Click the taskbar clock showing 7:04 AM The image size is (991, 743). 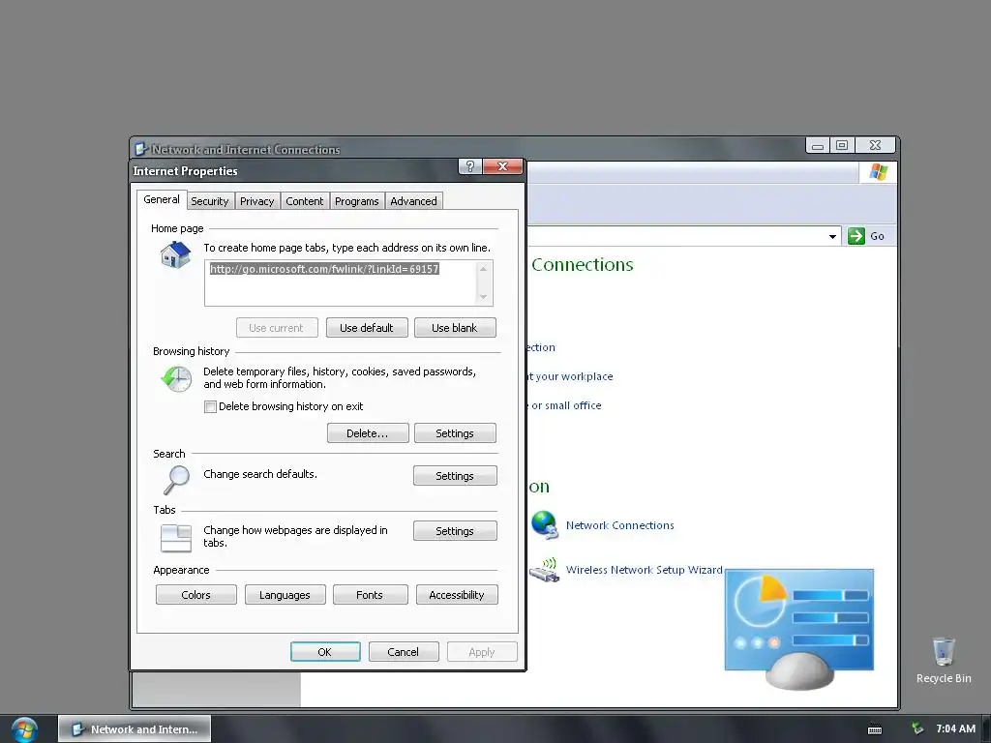point(955,728)
